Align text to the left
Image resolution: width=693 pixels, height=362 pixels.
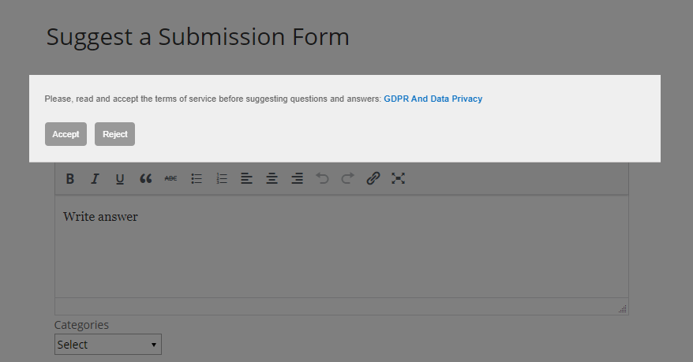(246, 179)
